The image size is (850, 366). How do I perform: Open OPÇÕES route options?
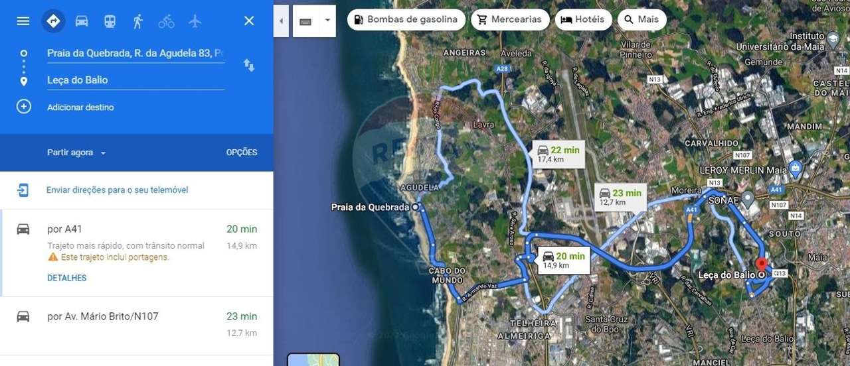coord(242,152)
